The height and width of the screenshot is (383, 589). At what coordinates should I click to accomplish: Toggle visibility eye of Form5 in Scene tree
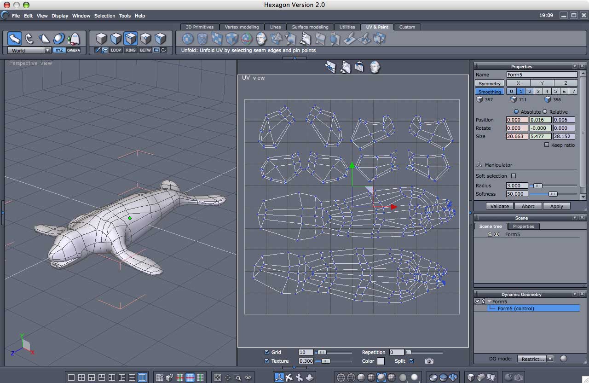497,234
